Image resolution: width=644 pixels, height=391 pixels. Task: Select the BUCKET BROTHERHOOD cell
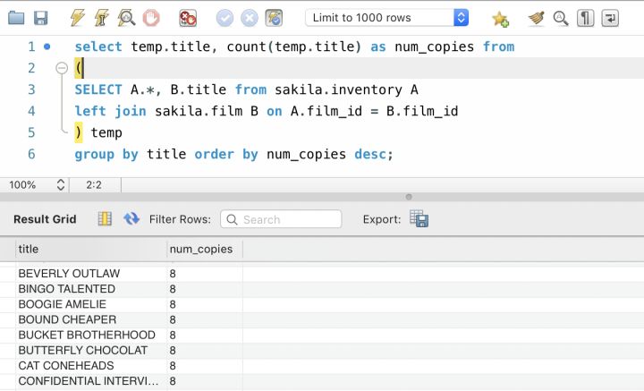tap(91, 336)
